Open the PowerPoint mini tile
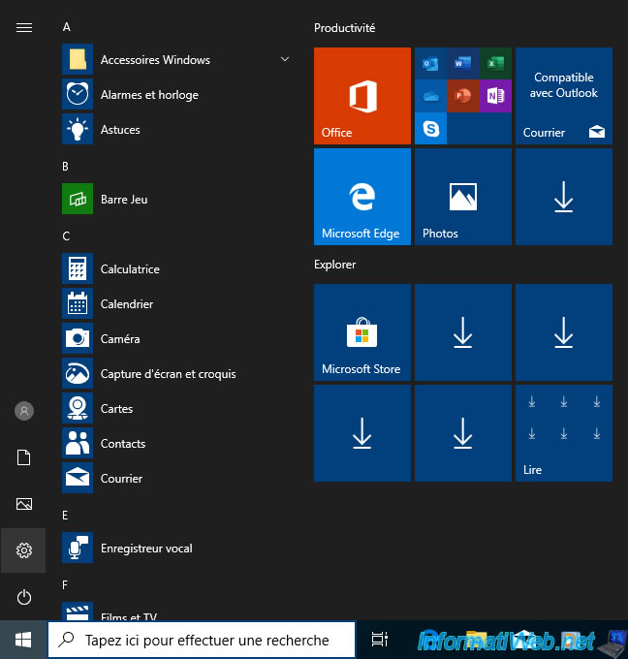Image resolution: width=628 pixels, height=659 pixels. click(463, 96)
